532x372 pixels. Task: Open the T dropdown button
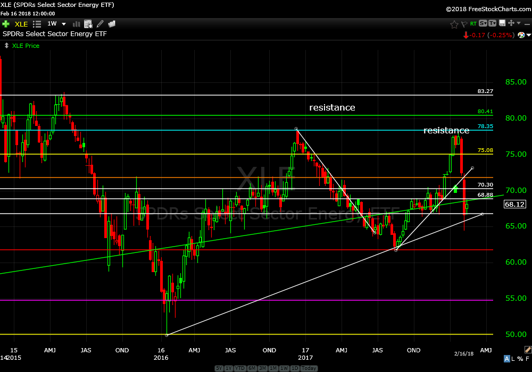tap(492, 23)
